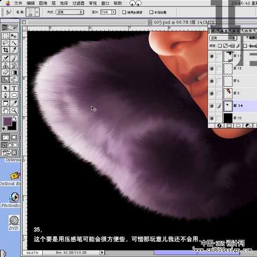Select the Clone Stamp tool

[x=6, y=66]
